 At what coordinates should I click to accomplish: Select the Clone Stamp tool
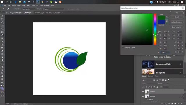[2, 45]
